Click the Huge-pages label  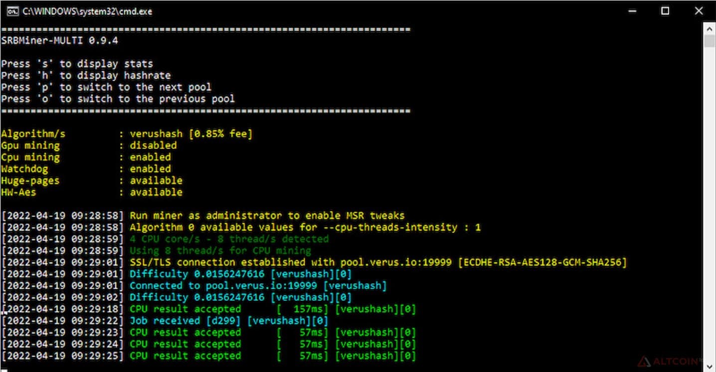point(30,180)
